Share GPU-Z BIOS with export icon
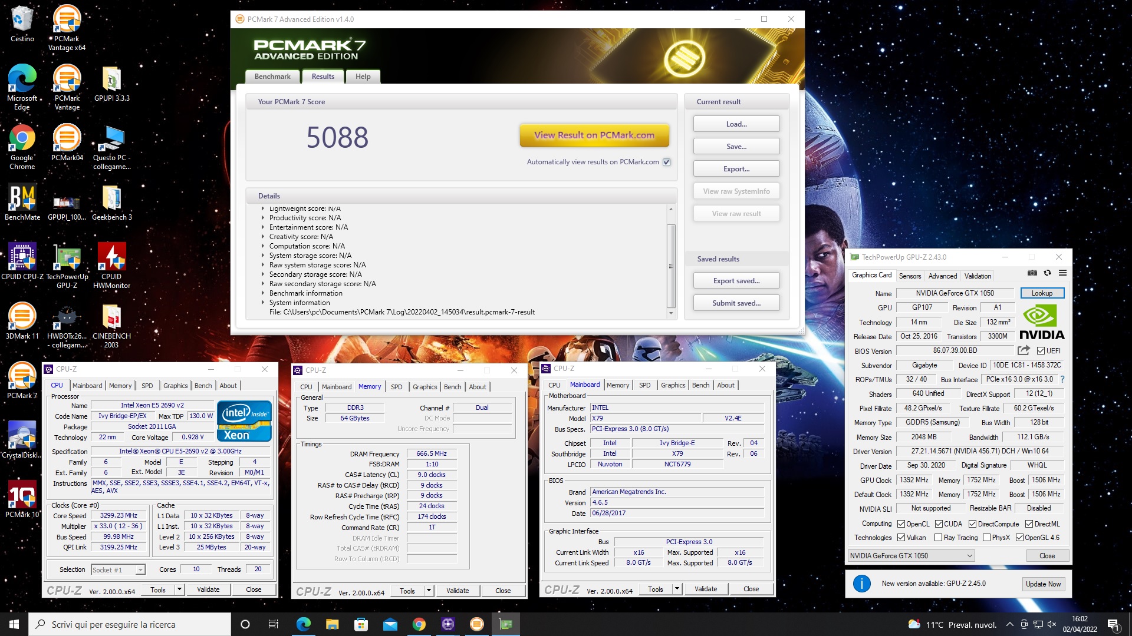This screenshot has width=1132, height=636. [1024, 350]
